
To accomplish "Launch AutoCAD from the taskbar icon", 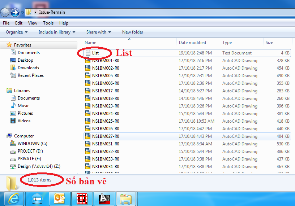I will coord(105,198).
